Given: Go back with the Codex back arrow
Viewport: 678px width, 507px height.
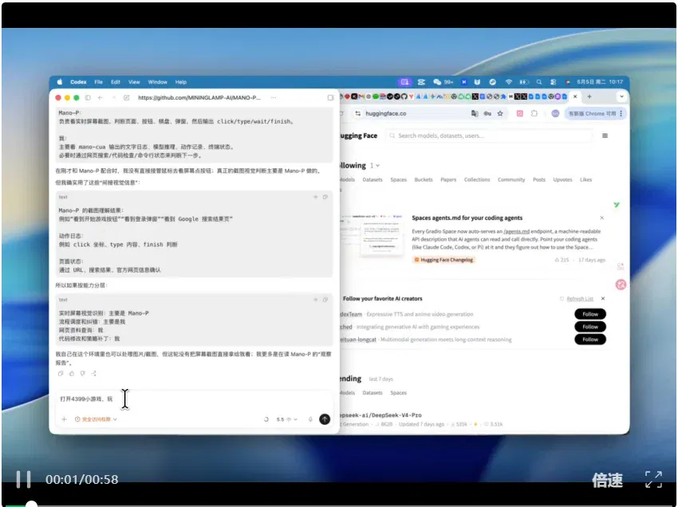Looking at the screenshot, I should (x=101, y=98).
